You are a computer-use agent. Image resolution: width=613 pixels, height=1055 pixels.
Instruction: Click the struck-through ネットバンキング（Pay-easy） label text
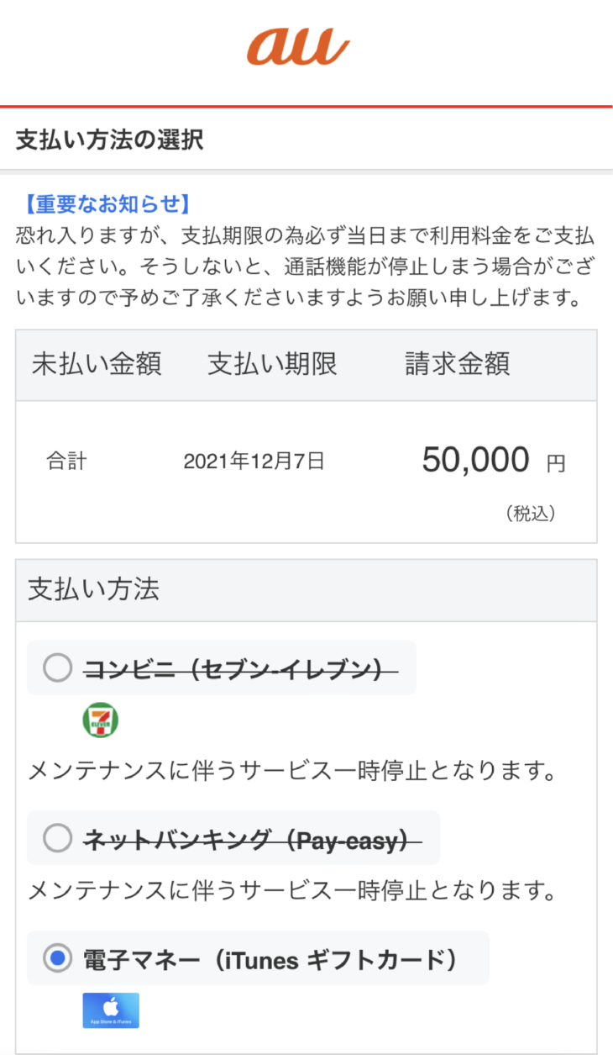click(x=252, y=838)
